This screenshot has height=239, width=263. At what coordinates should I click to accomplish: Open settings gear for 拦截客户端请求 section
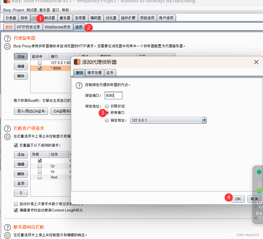(x=7, y=137)
